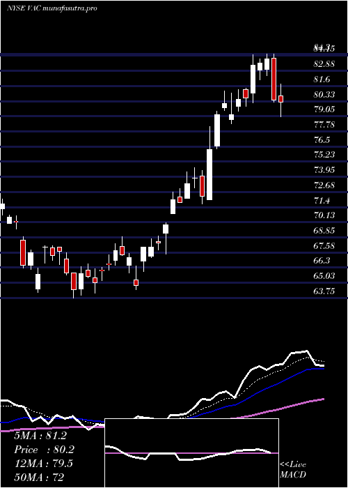Click the tall white candle rising from 71.4
Image resolution: width=348 pixels, height=488 pixels.
(x=209, y=174)
